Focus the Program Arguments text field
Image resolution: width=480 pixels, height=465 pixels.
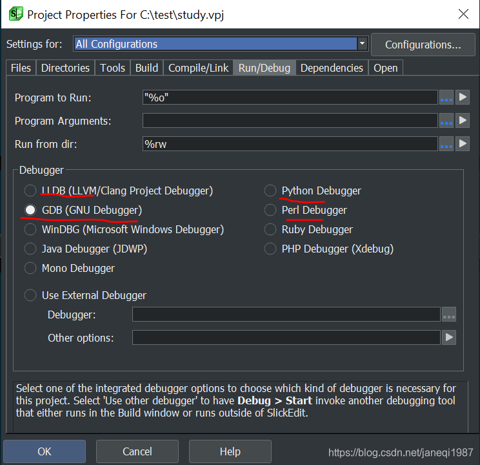click(x=290, y=121)
